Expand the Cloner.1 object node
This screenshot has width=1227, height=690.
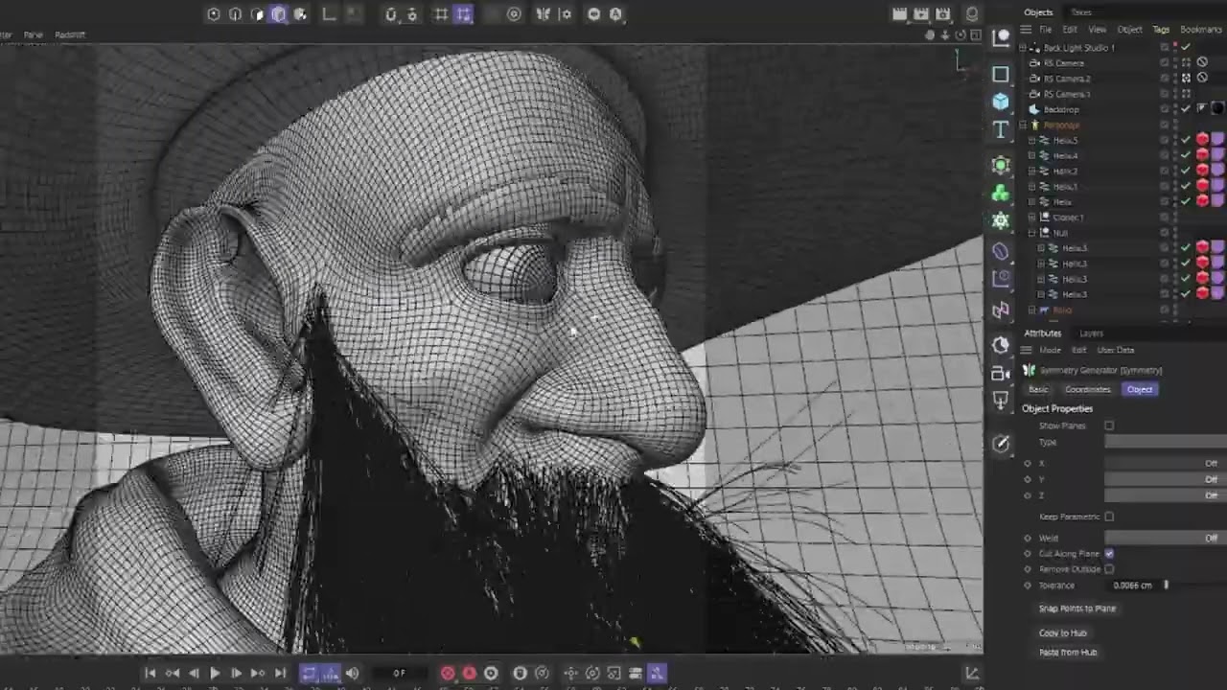point(1031,218)
